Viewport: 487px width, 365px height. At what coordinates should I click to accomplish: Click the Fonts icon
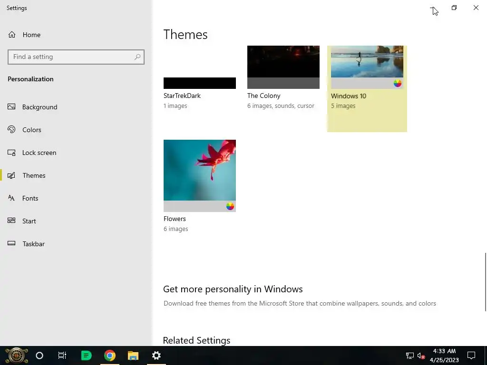(x=11, y=198)
